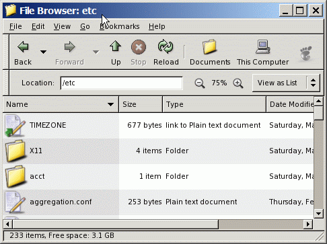Close the File Browser window
Viewport: 327px width, 244px height.
tap(316, 10)
